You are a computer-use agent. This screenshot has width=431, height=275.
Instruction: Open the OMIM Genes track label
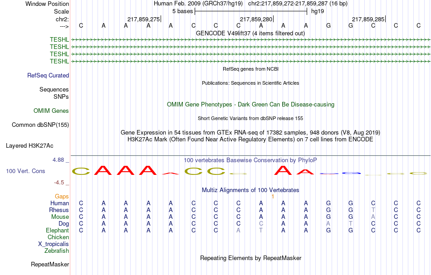coord(51,111)
